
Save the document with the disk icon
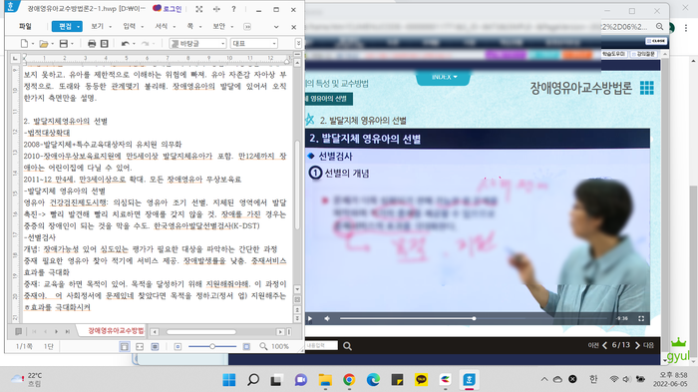(64, 43)
